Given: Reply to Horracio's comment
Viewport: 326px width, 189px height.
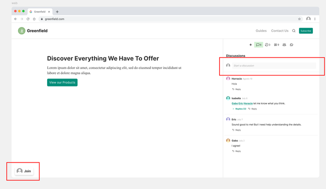Looking at the screenshot, I should [x=236, y=89].
